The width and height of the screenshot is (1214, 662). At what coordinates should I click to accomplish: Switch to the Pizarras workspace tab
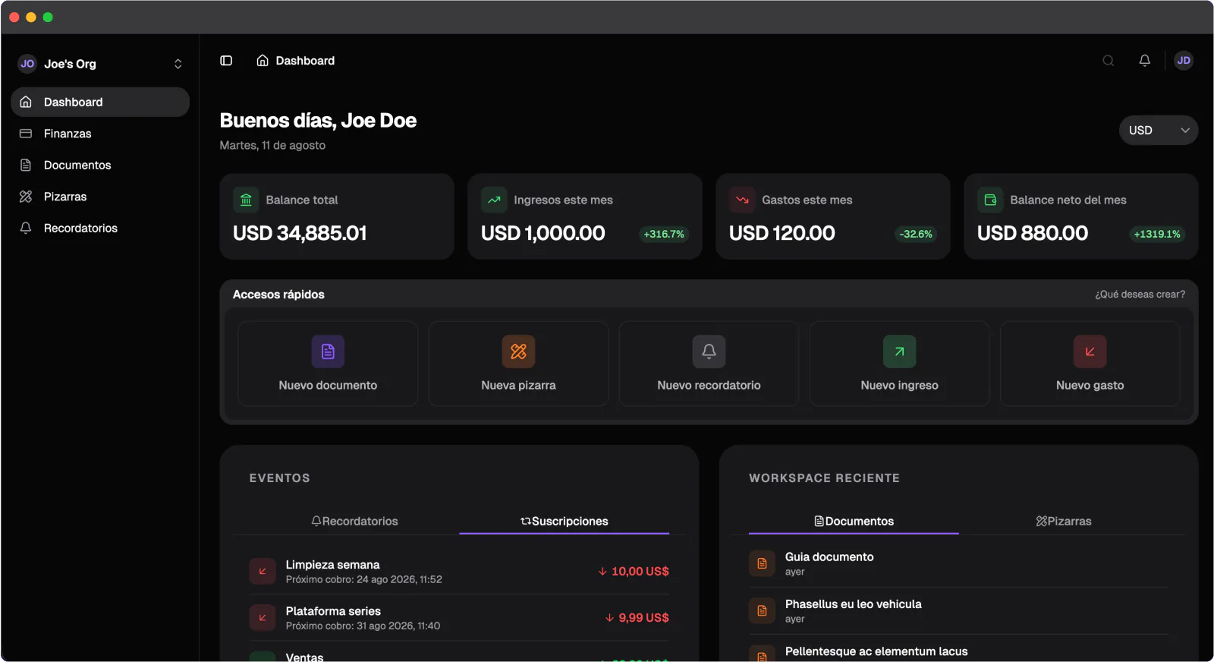click(1064, 521)
